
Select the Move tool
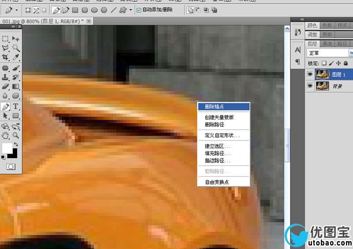(x=15, y=39)
